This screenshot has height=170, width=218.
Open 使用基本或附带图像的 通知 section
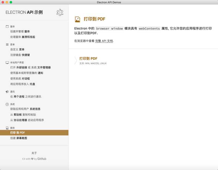click(x=26, y=73)
